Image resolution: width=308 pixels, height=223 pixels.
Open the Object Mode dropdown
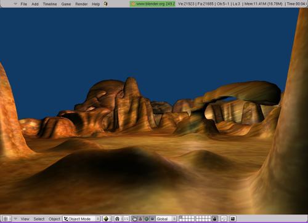82,219
